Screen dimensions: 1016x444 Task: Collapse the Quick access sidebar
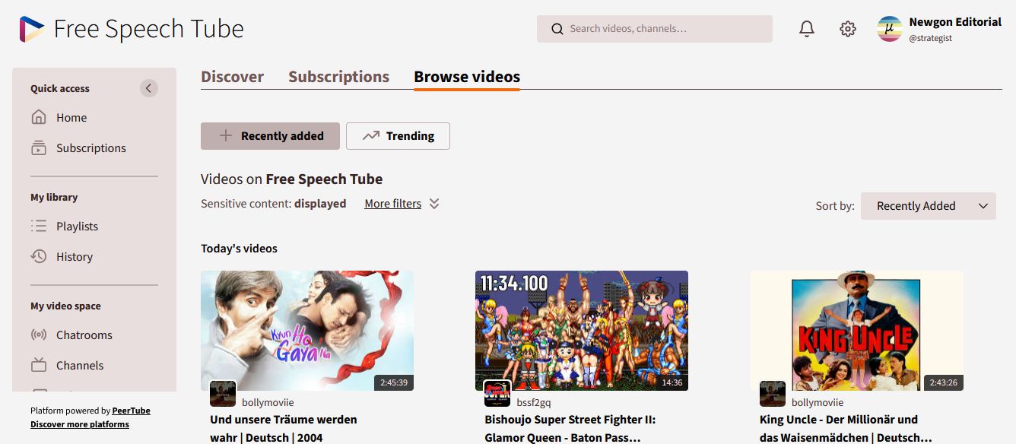pyautogui.click(x=149, y=88)
